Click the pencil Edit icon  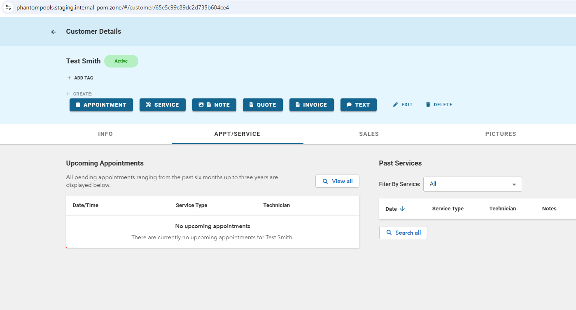pos(396,105)
